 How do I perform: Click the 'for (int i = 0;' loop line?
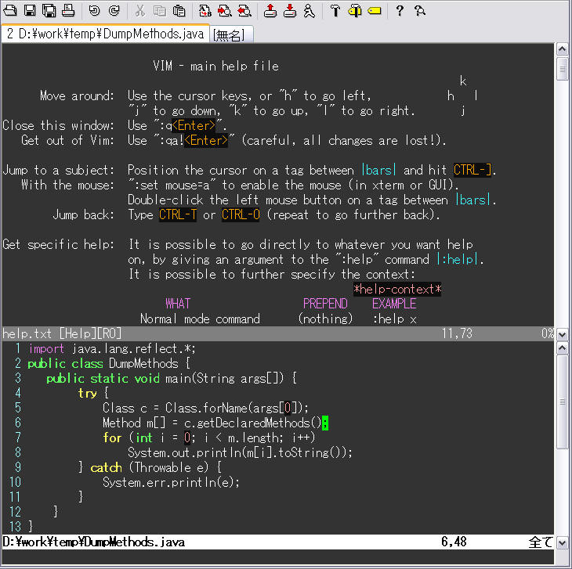pos(209,438)
